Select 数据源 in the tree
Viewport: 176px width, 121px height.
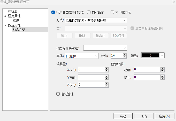(13, 11)
